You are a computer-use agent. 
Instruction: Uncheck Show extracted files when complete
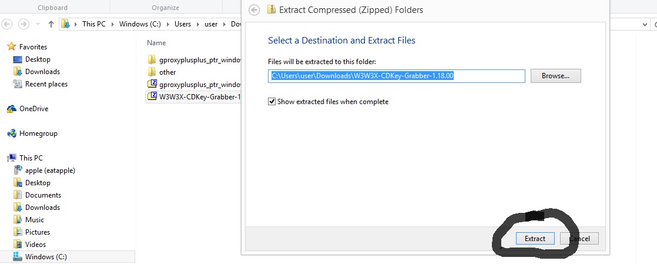point(272,101)
